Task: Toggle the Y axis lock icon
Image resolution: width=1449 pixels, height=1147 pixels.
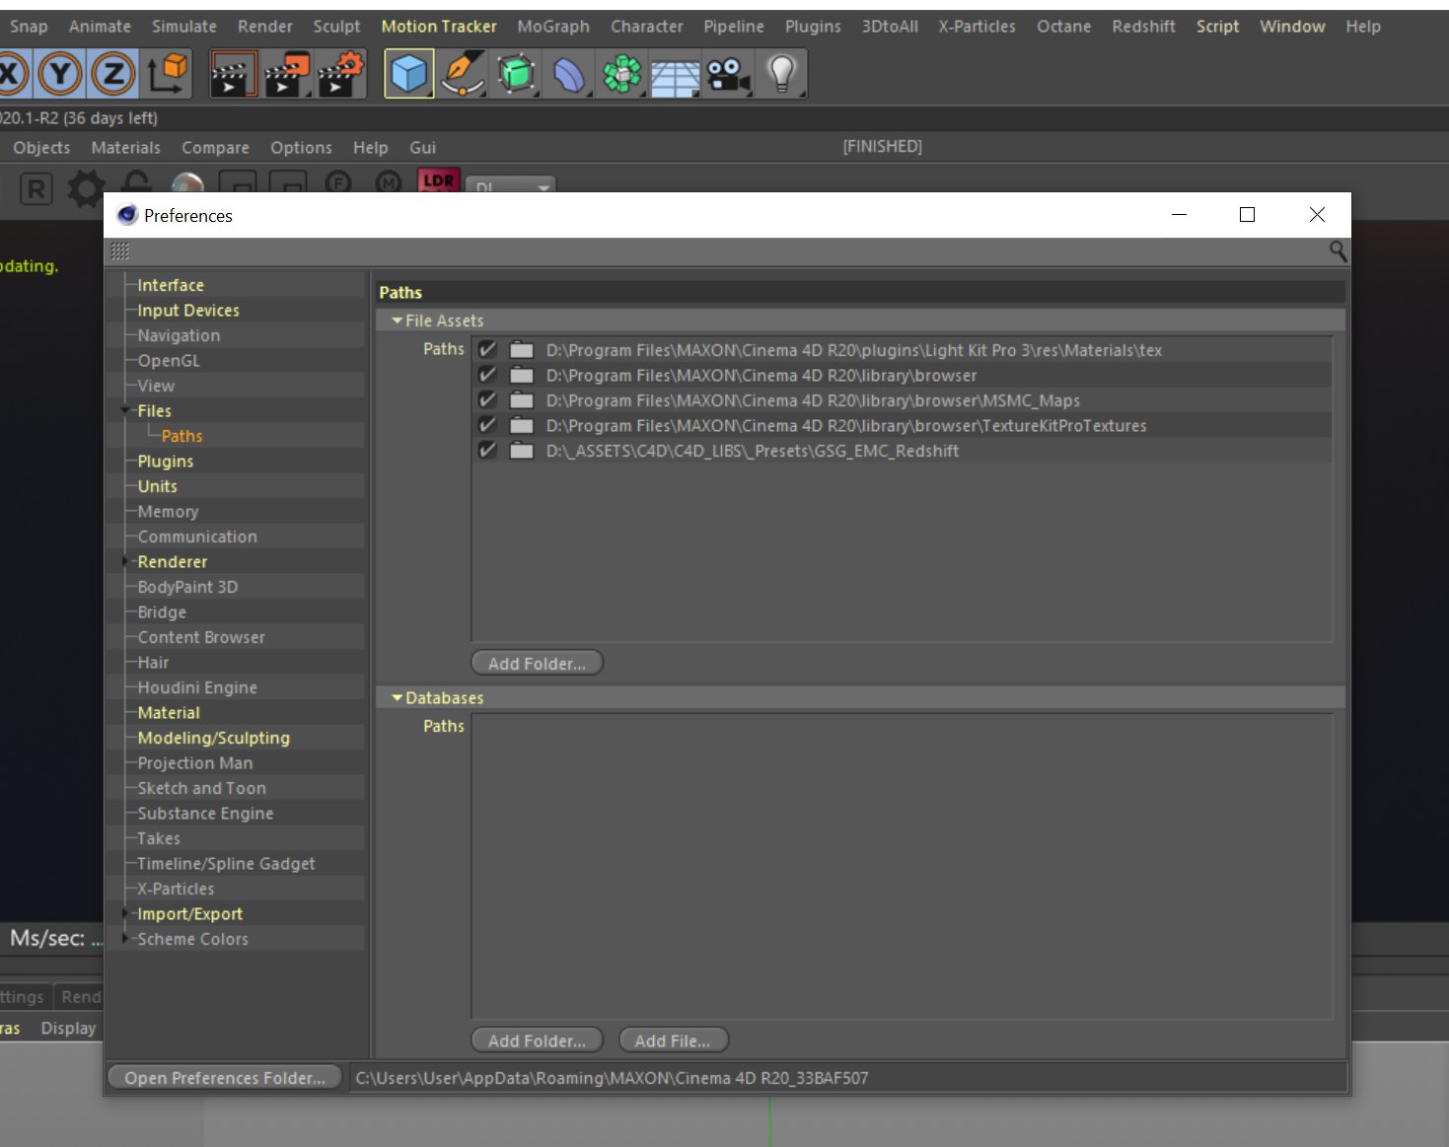Action: [61, 74]
